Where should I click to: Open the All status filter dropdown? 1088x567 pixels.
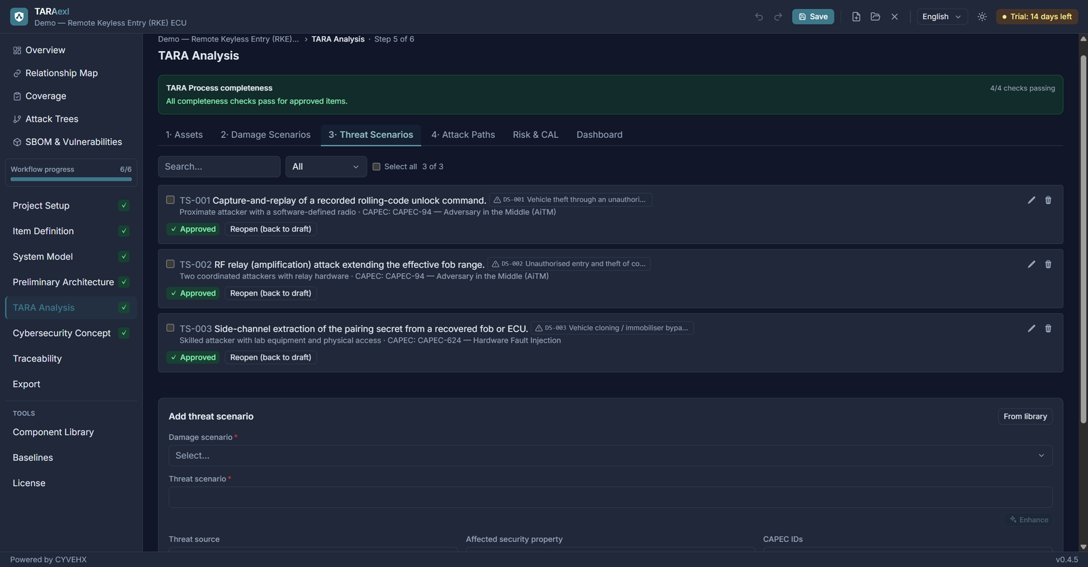[326, 167]
